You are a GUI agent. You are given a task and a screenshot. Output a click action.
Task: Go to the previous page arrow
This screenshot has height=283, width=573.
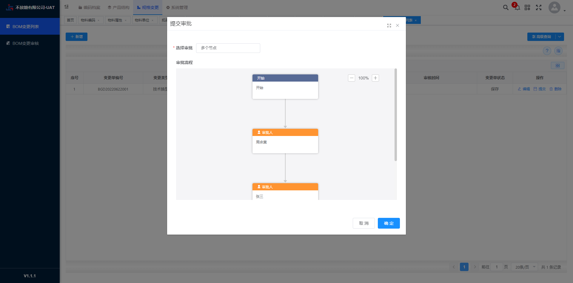point(454,267)
